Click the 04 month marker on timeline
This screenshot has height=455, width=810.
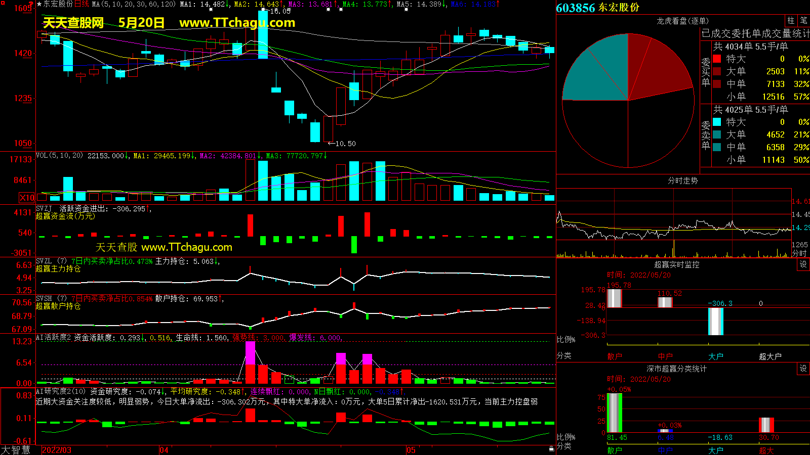pyautogui.click(x=164, y=450)
